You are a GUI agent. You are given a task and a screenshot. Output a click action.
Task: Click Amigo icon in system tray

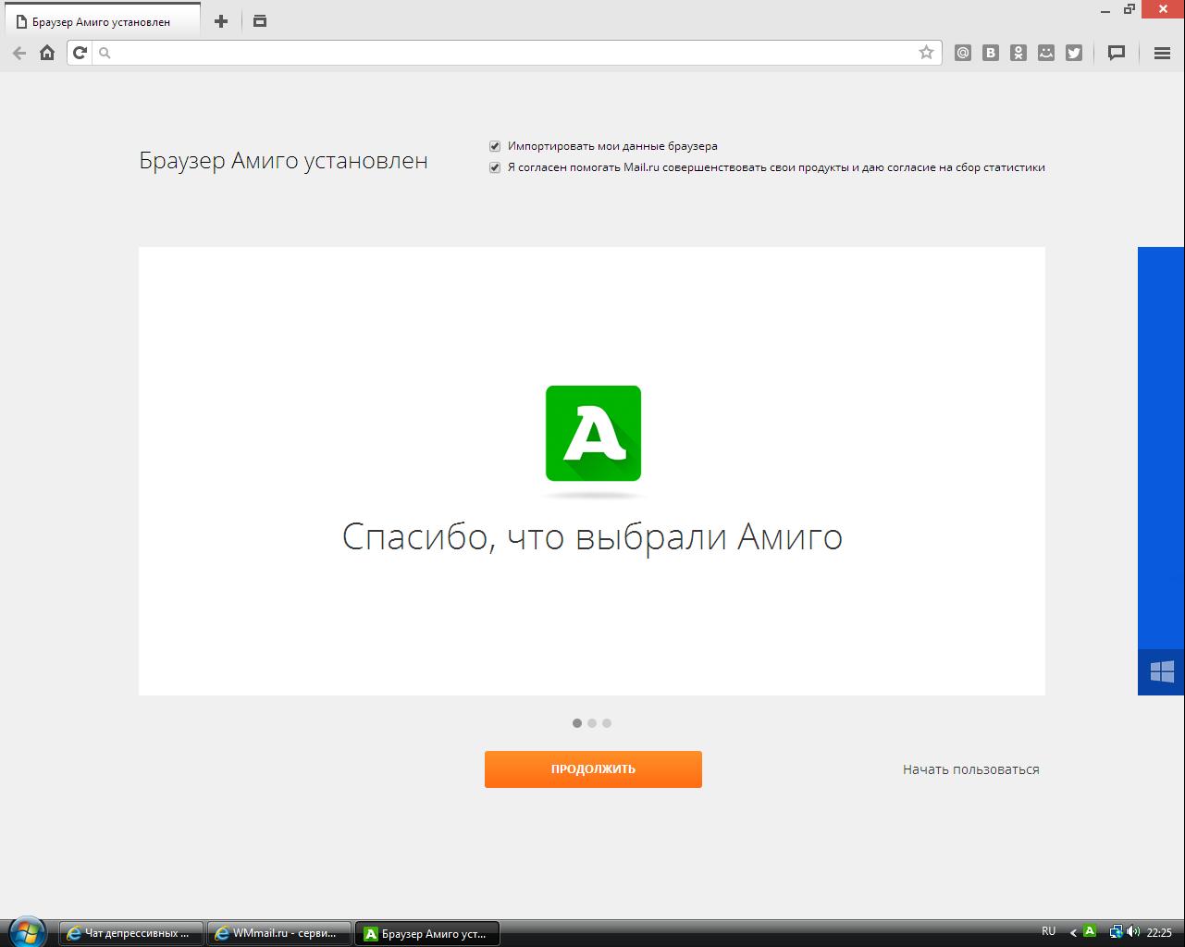click(x=1090, y=932)
